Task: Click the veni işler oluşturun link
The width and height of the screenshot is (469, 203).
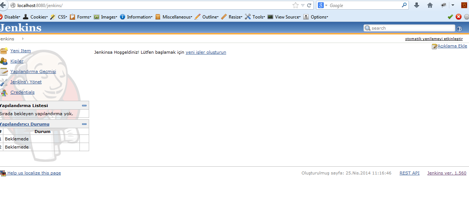Action: 206,52
